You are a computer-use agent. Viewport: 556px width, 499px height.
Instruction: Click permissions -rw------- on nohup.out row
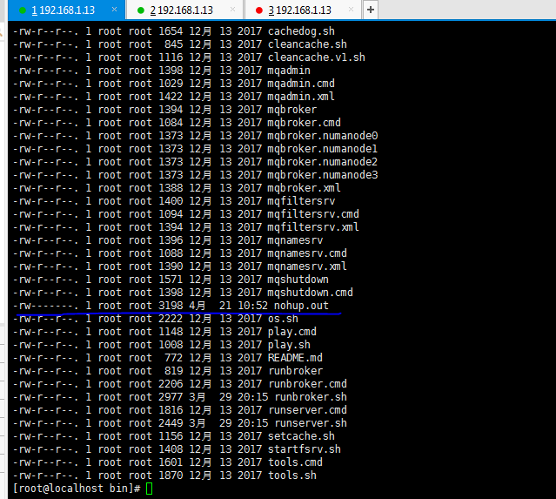tap(45, 306)
